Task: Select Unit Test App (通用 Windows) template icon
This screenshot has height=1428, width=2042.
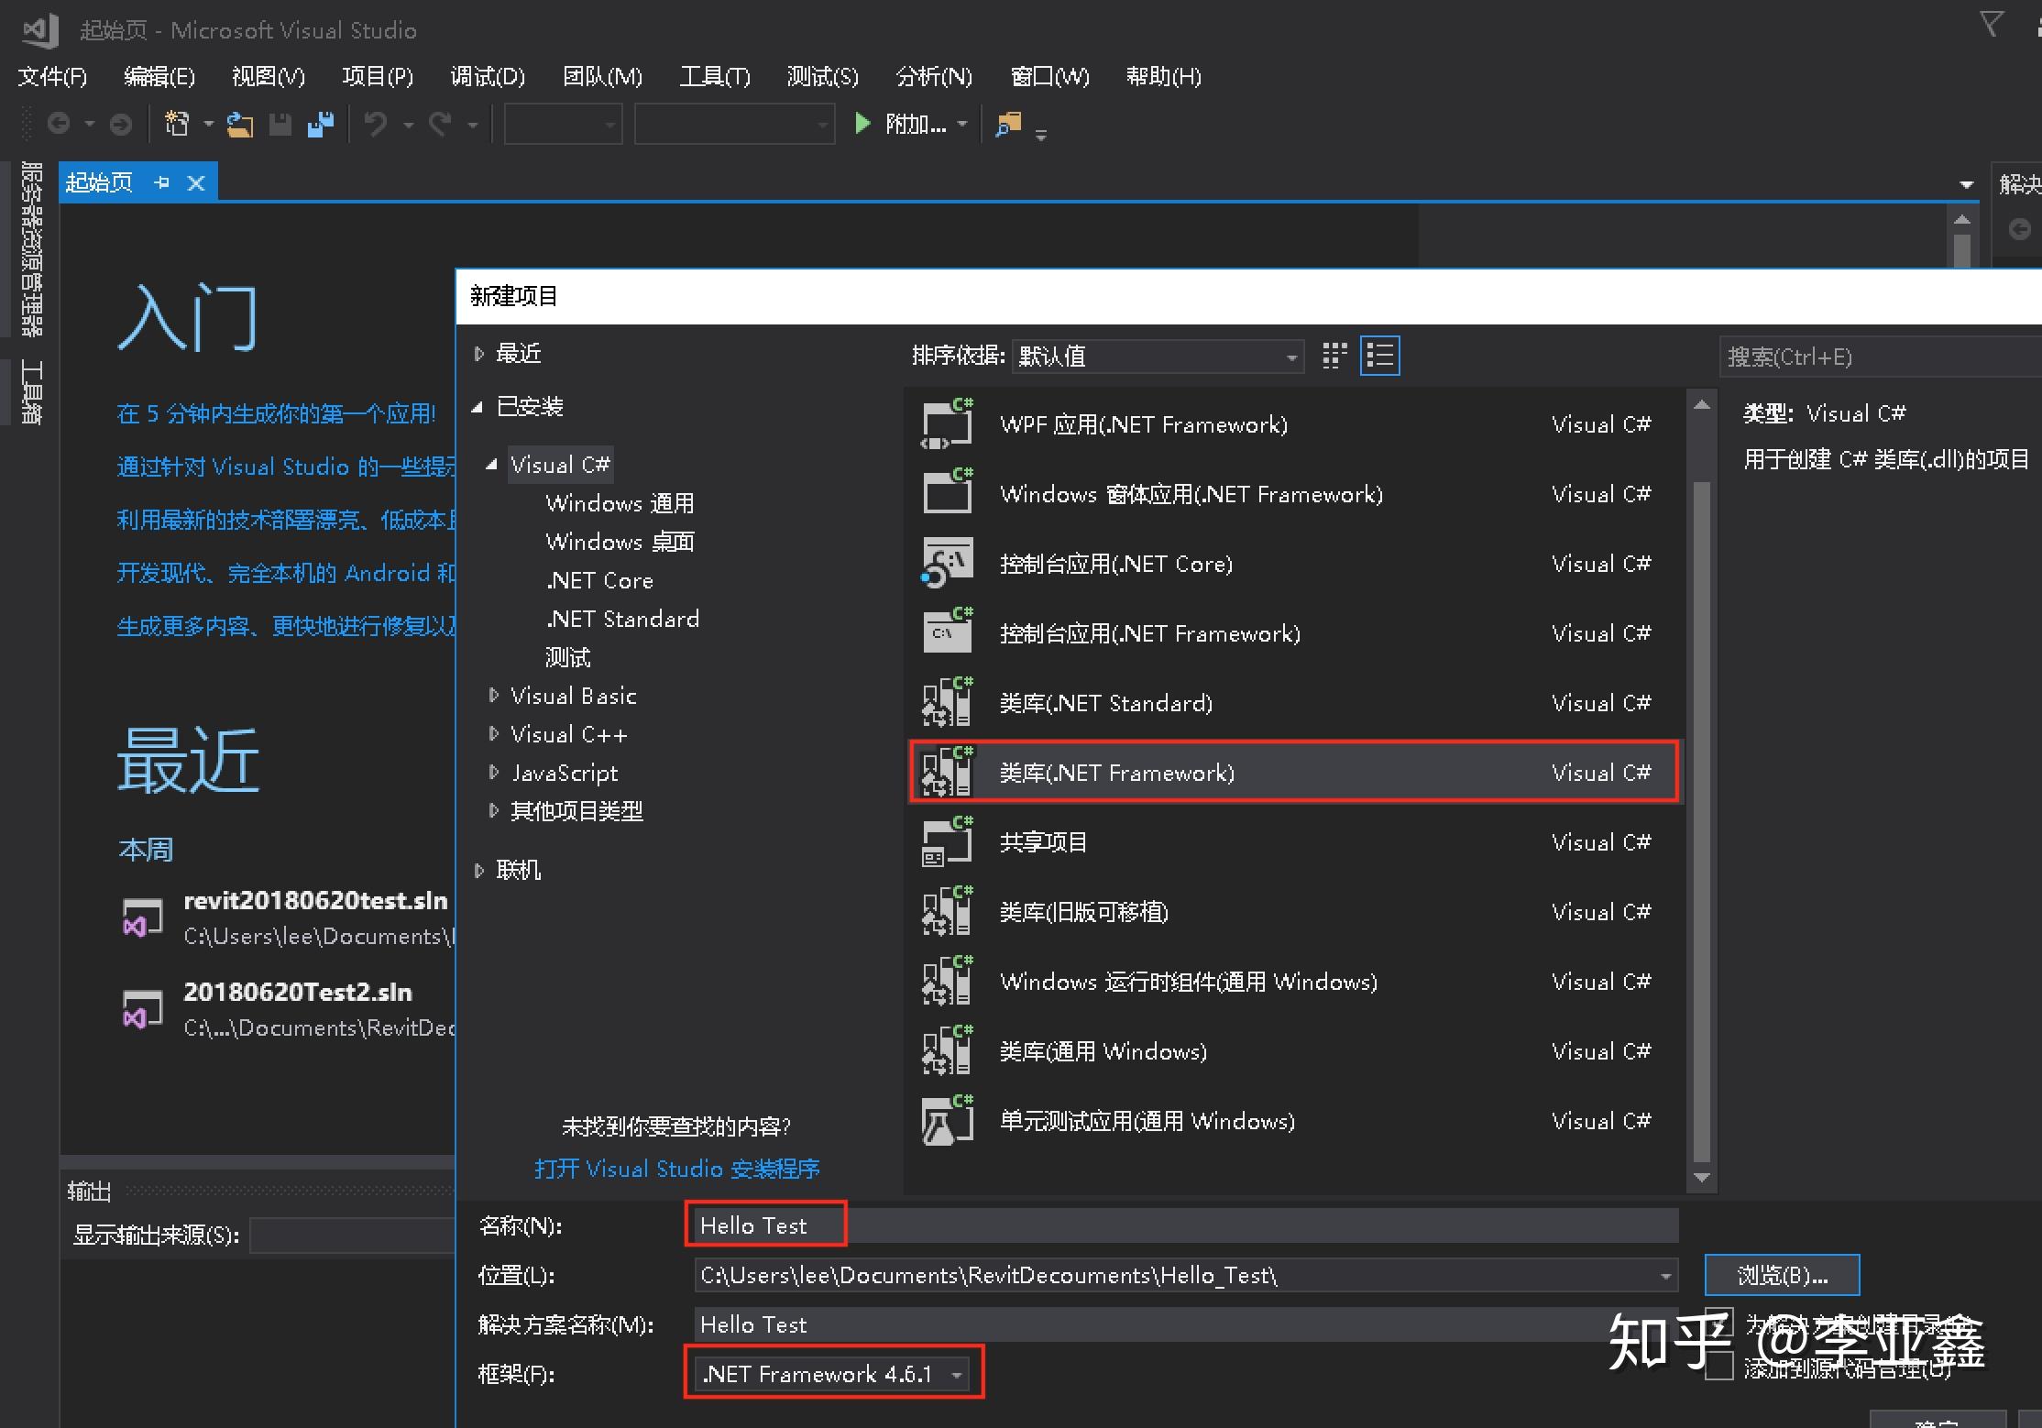Action: 948,1121
